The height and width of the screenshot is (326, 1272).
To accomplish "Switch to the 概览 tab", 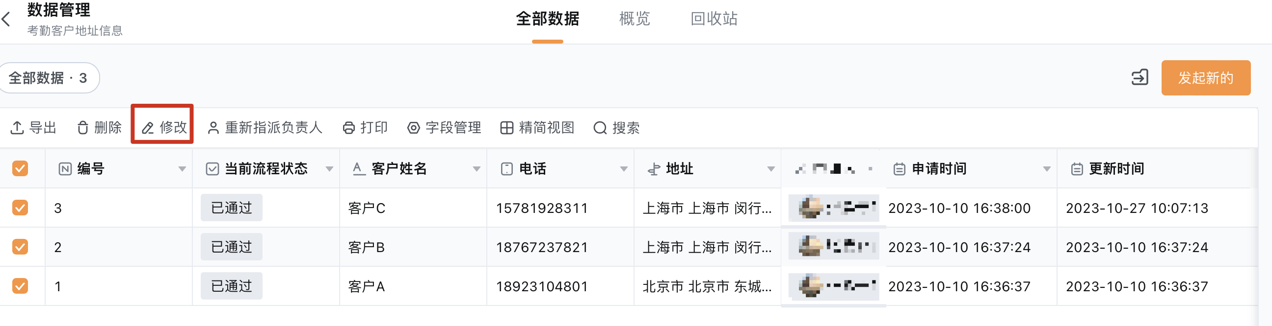I will click(x=635, y=19).
